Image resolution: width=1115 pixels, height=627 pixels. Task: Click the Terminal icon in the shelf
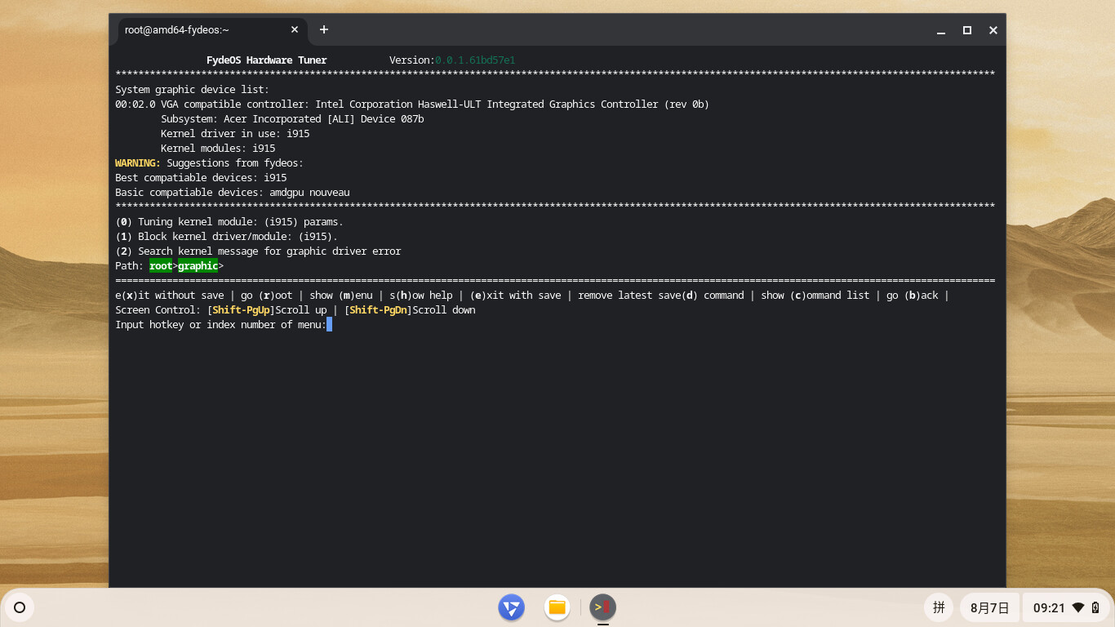[x=602, y=607]
